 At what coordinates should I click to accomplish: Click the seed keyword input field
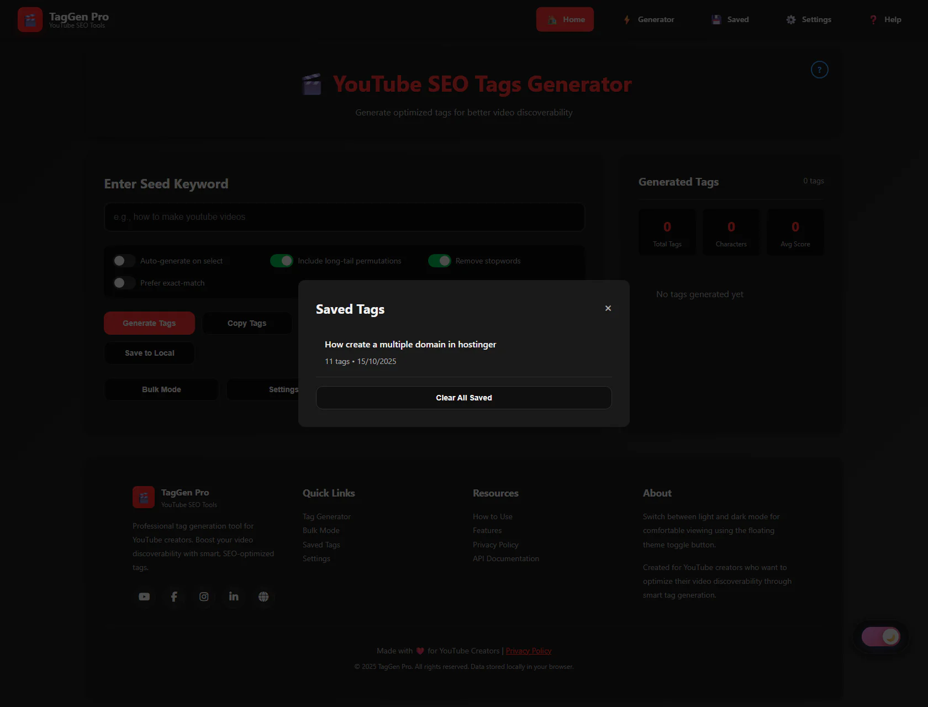pyautogui.click(x=344, y=217)
